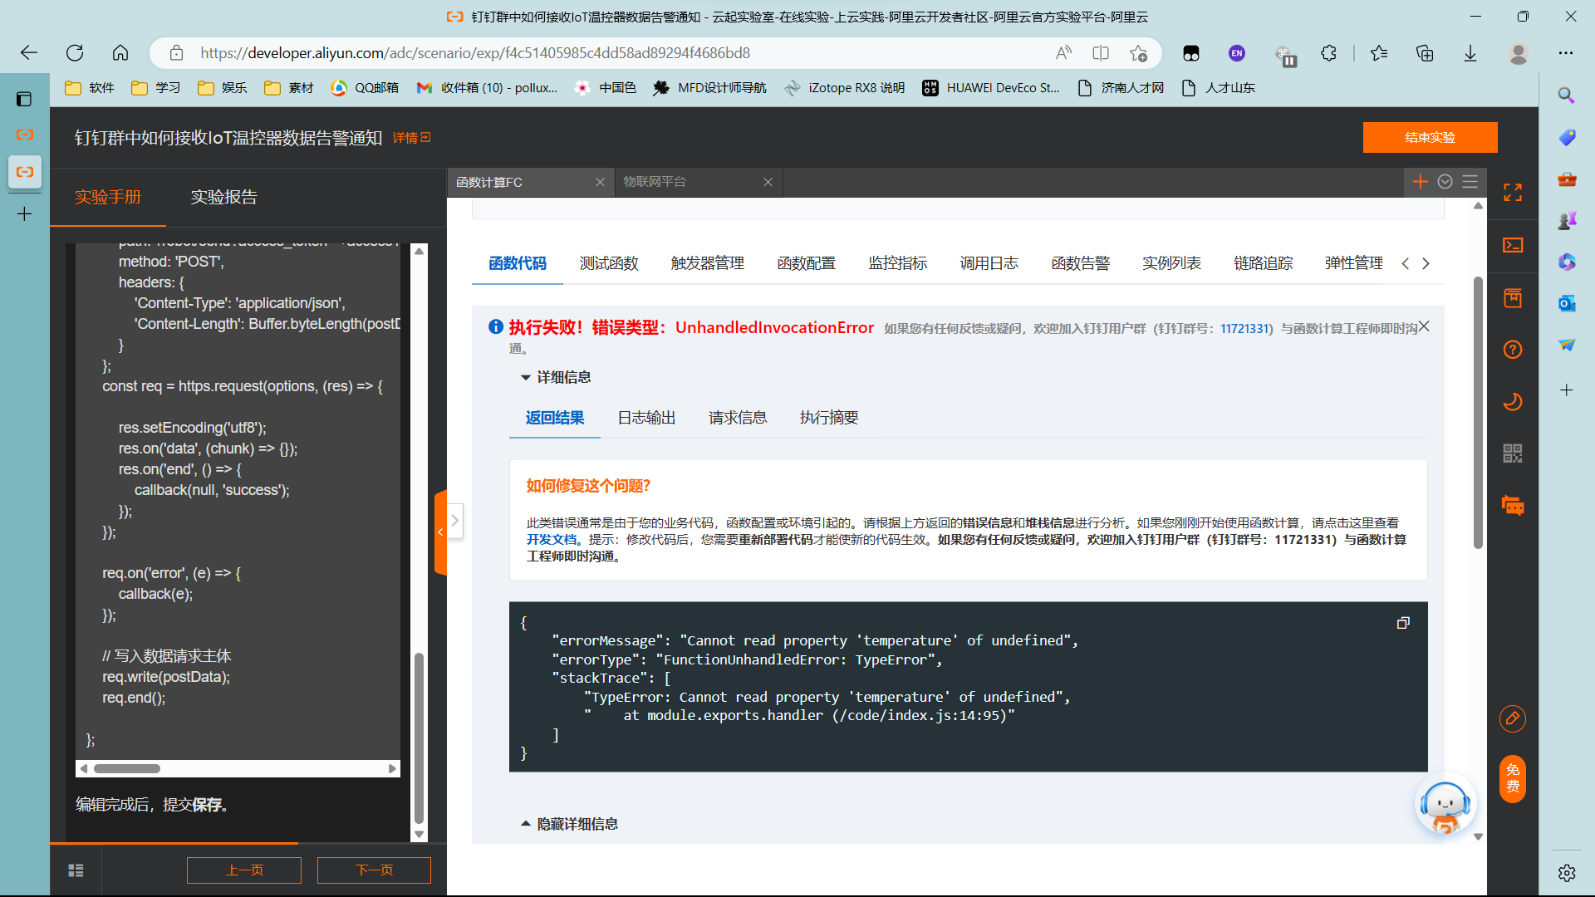This screenshot has width=1595, height=897.
Task: Click the browser address bar URL
Action: pos(475,53)
